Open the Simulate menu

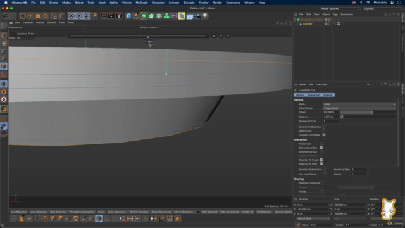point(189,3)
